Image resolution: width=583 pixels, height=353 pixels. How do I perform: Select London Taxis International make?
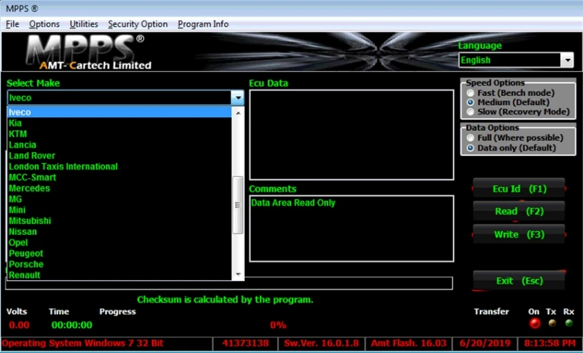(120, 166)
